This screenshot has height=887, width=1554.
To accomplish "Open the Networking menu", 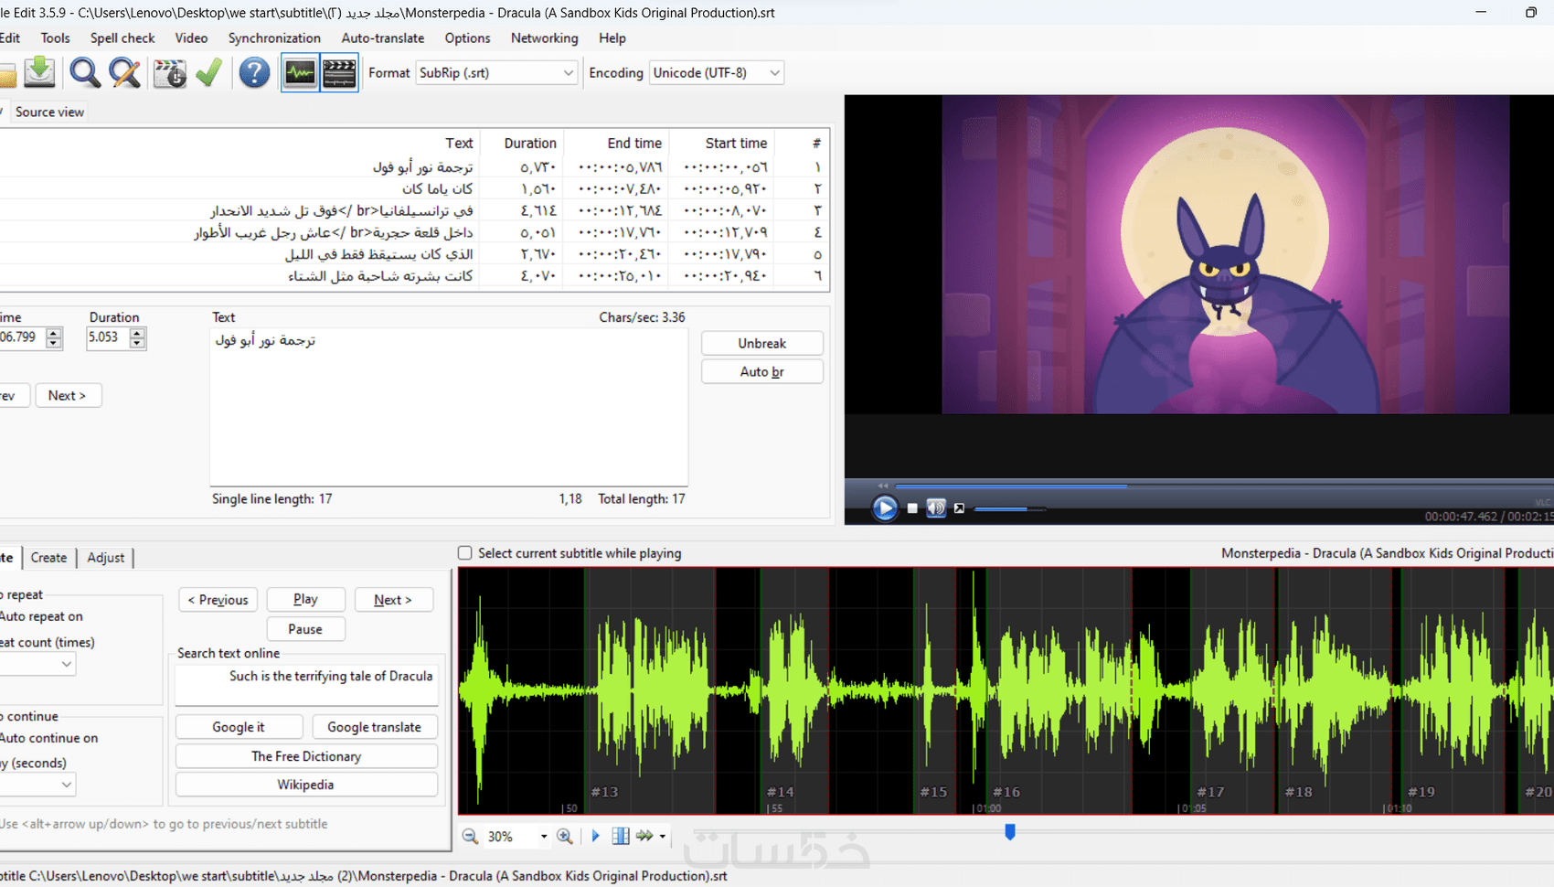I will (544, 37).
